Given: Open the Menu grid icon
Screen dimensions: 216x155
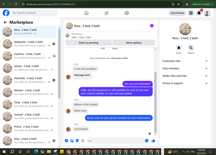Looking at the screenshot, I should (191, 13).
